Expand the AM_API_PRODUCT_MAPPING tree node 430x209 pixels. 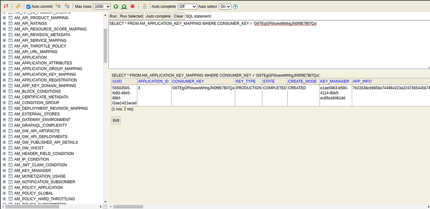[4, 18]
